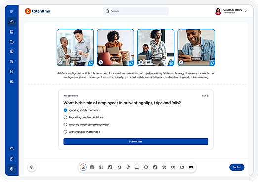Add an audio block from bottom toolbar
258x182 pixels.
[119, 167]
